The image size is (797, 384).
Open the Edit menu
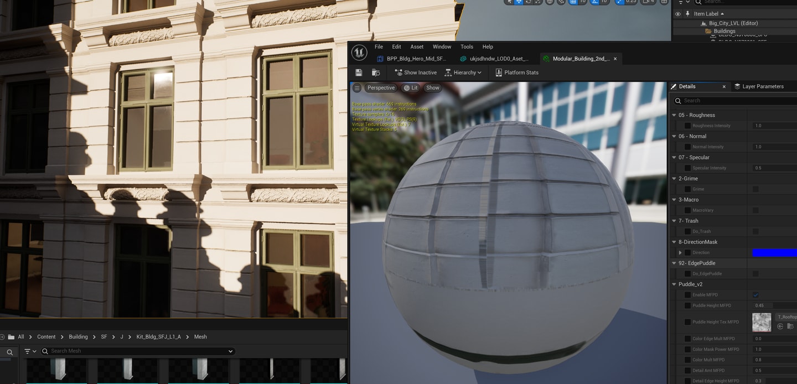396,47
